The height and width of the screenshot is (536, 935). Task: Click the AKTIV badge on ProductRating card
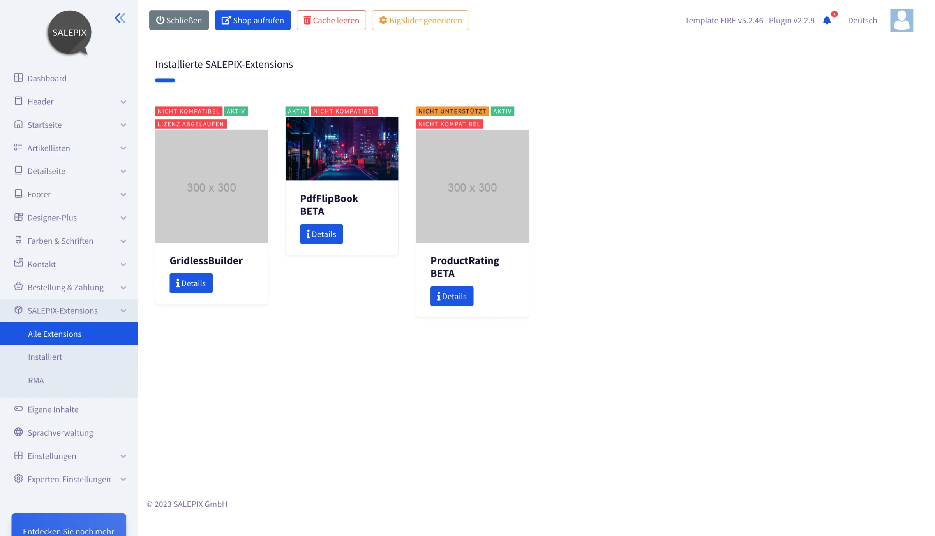pos(503,111)
